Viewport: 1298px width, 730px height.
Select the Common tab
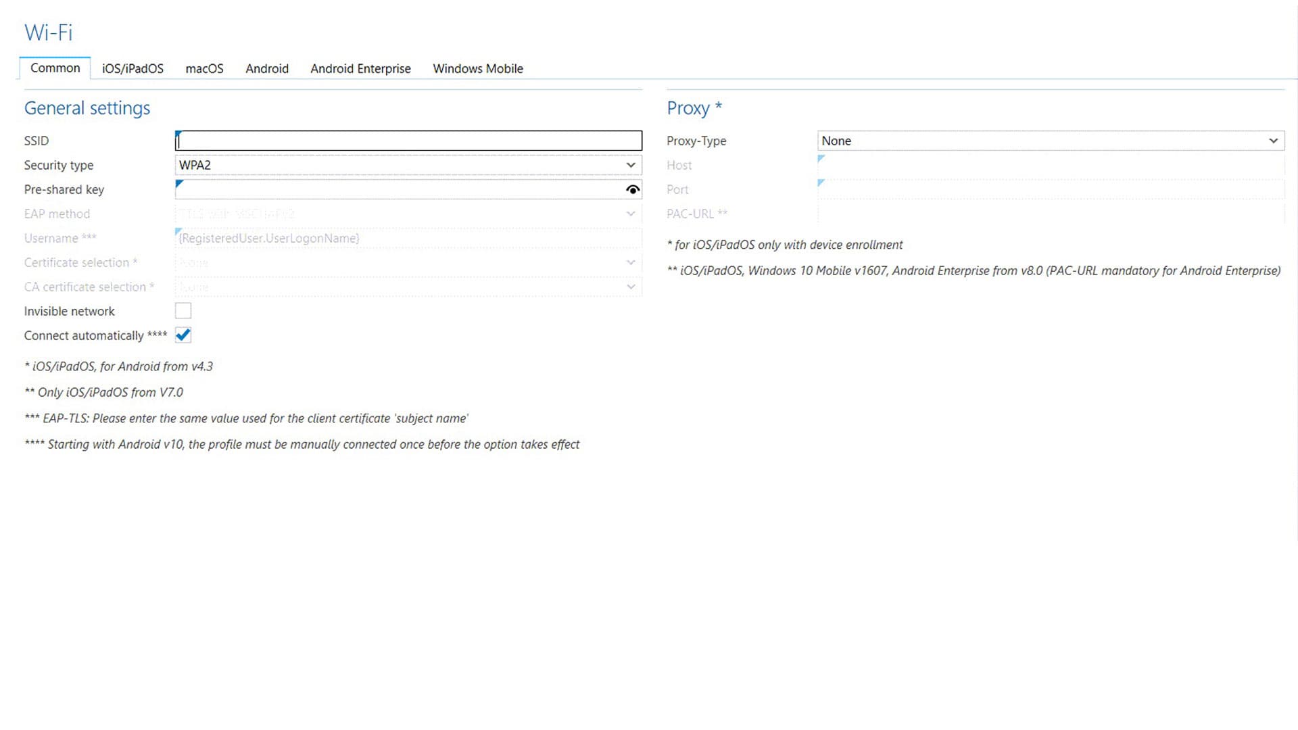(55, 68)
